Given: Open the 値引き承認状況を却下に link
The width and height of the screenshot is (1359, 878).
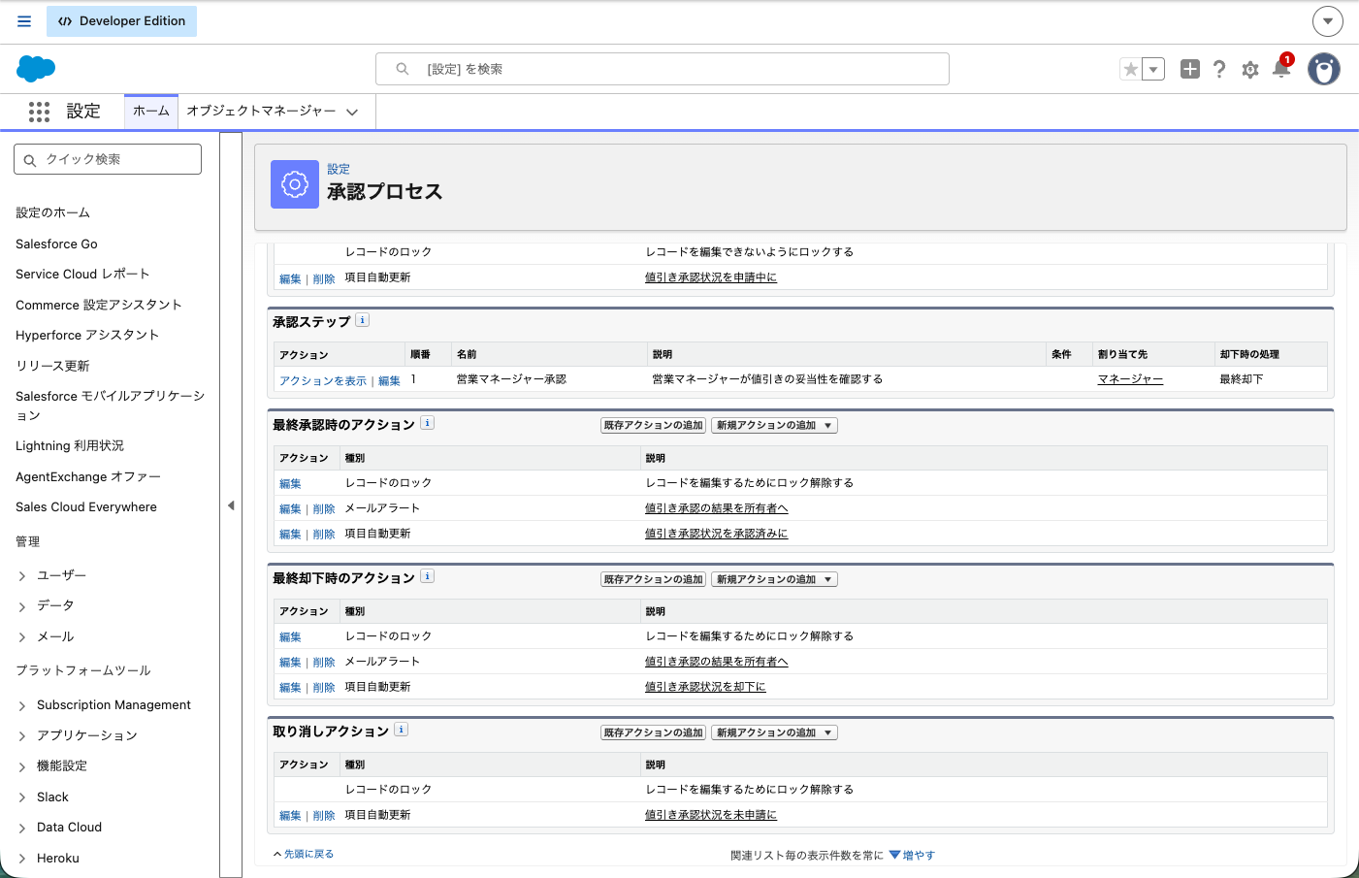Looking at the screenshot, I should [x=705, y=687].
